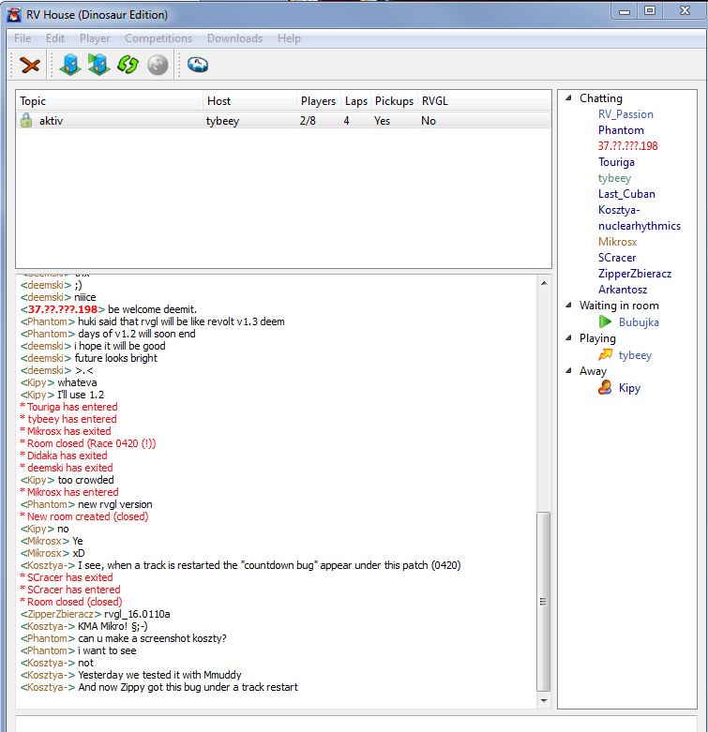
Task: Sort rooms by Topic column header
Action: click(x=110, y=101)
